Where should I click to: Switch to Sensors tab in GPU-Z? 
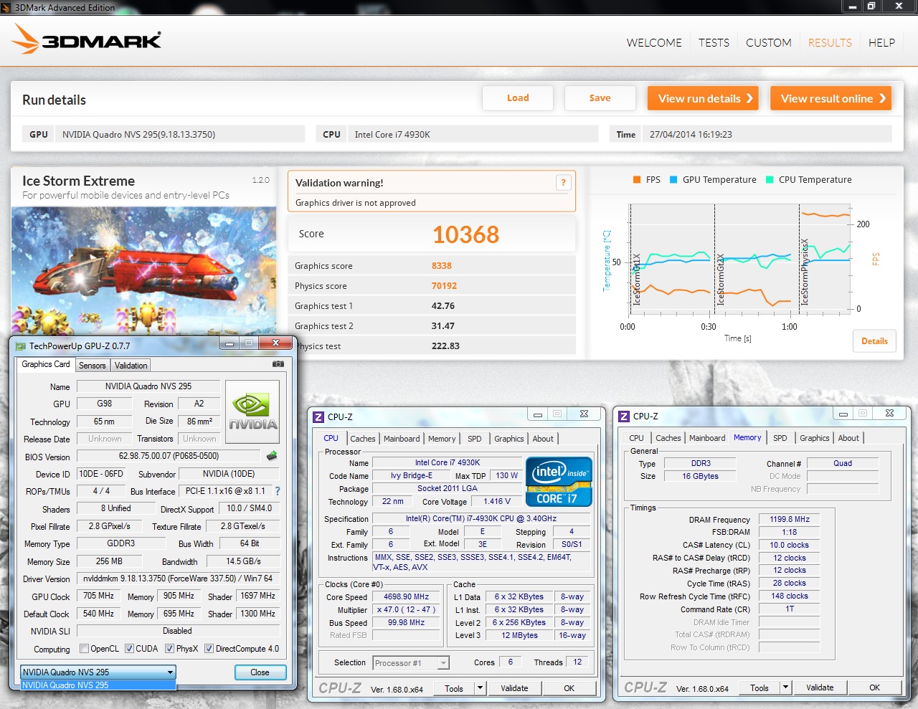click(93, 366)
